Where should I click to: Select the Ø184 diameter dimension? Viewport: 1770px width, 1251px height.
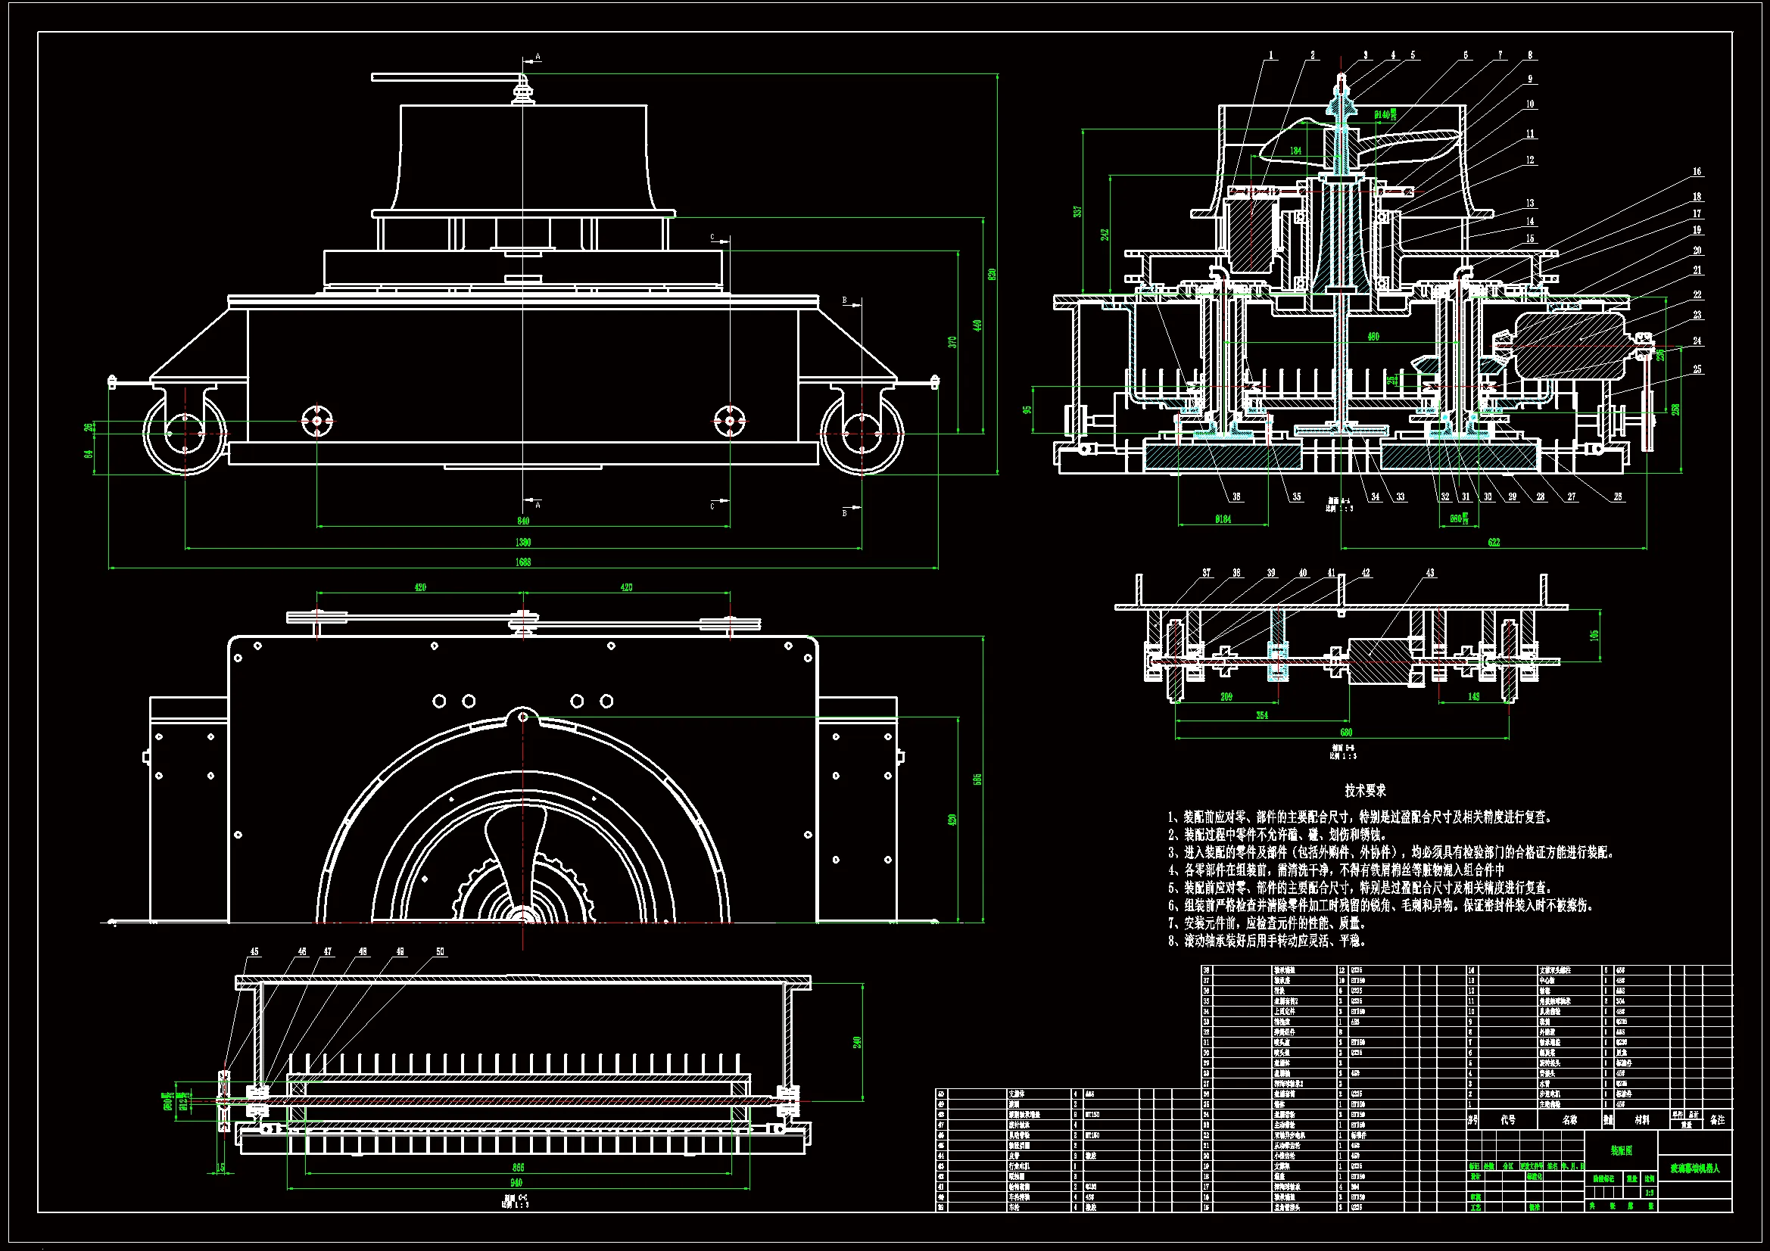[x=1223, y=518]
